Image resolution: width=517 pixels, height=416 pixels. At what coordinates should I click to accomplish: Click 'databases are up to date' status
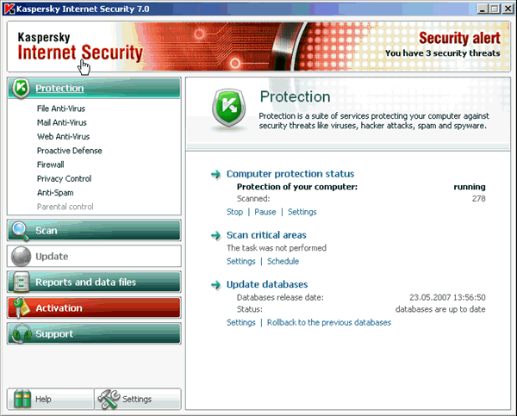(x=440, y=309)
